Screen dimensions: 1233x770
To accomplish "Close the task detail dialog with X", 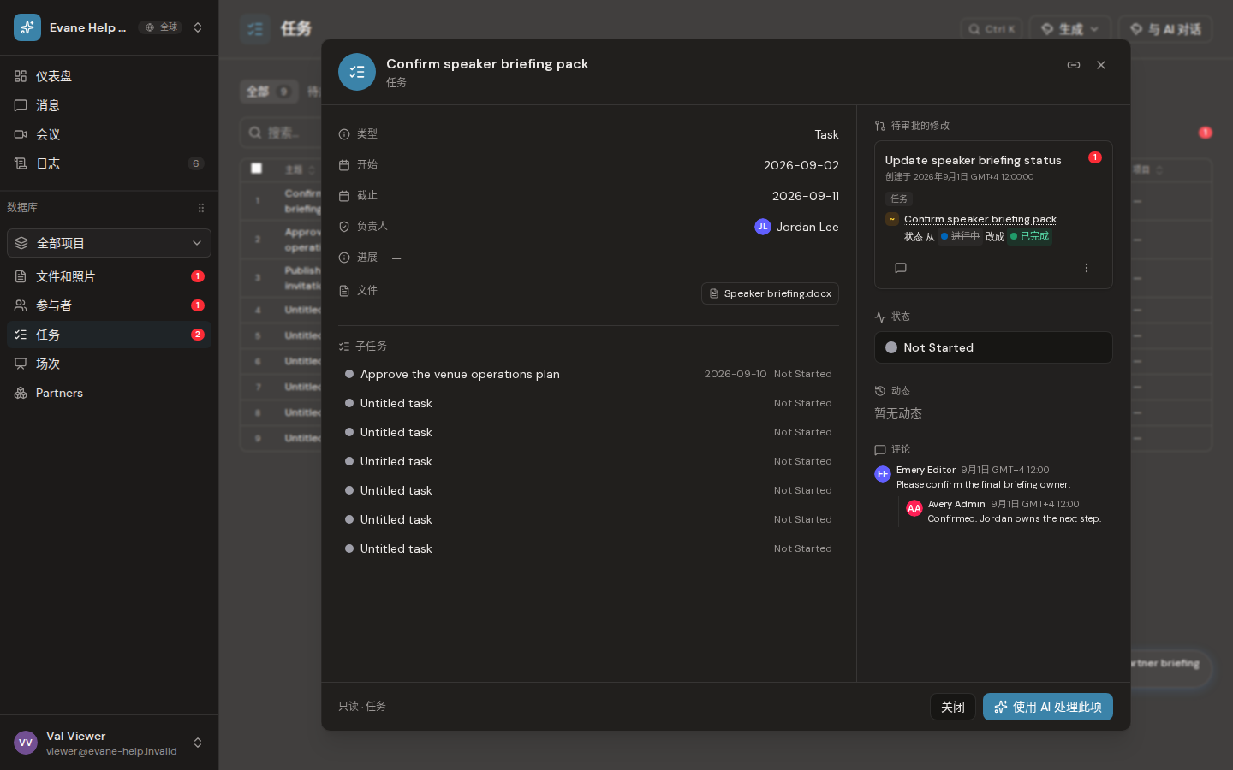I will pos(1101,65).
